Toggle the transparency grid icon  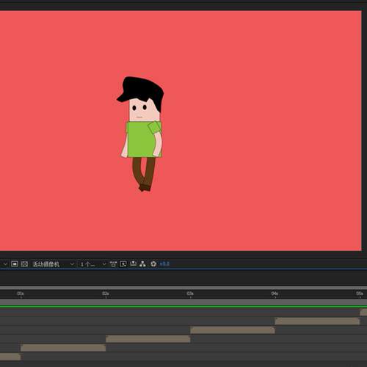pyautogui.click(x=24, y=264)
